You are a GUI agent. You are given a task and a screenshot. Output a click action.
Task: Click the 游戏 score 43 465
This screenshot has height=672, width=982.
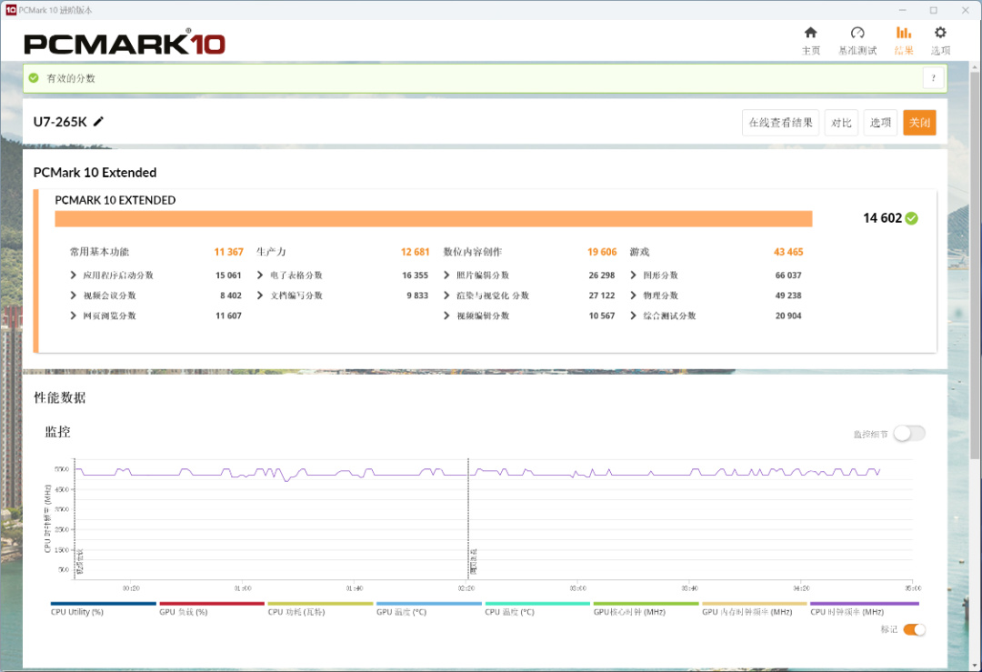pos(788,252)
